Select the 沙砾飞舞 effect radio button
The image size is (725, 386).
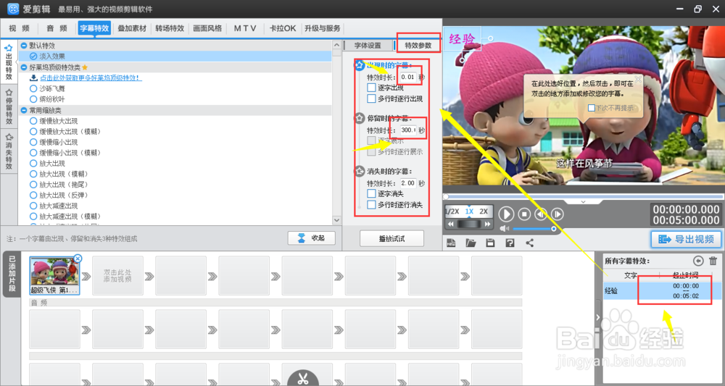[x=33, y=88]
